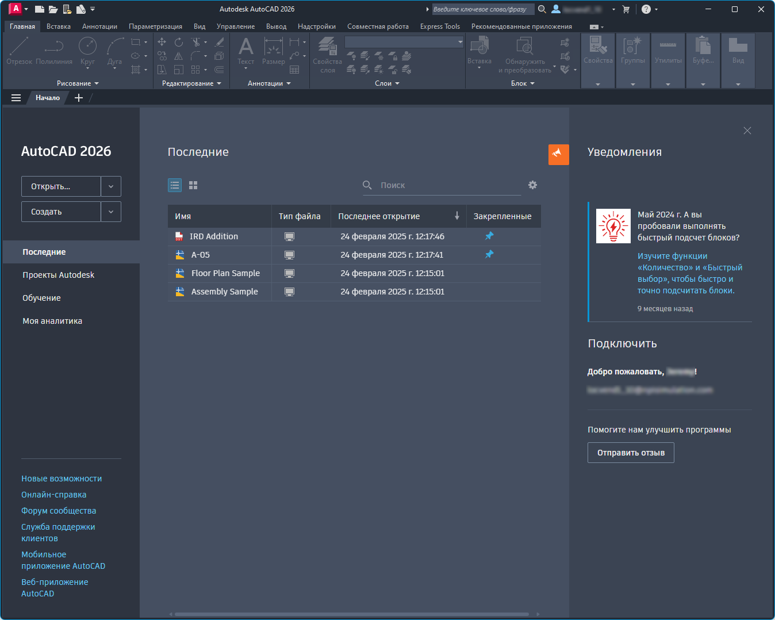Open the Express Tools ribbon tab
This screenshot has width=775, height=620.
coord(440,26)
